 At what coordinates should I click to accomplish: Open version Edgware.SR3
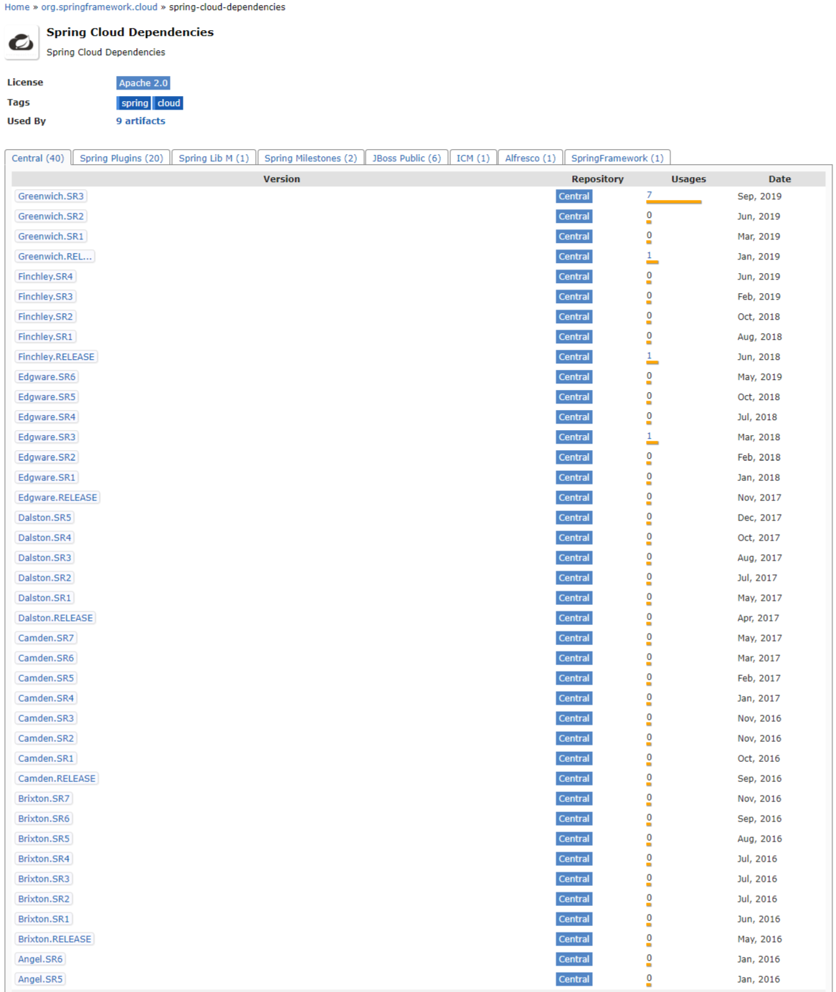tap(47, 437)
